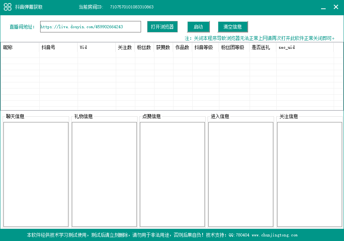The width and height of the screenshot is (344, 241).
Task: Sort by 关注数 column header
Action: [x=125, y=47]
